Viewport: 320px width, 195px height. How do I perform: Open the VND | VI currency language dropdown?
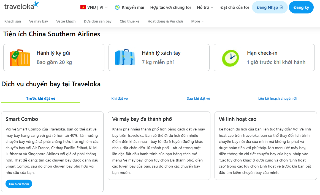(94, 7)
